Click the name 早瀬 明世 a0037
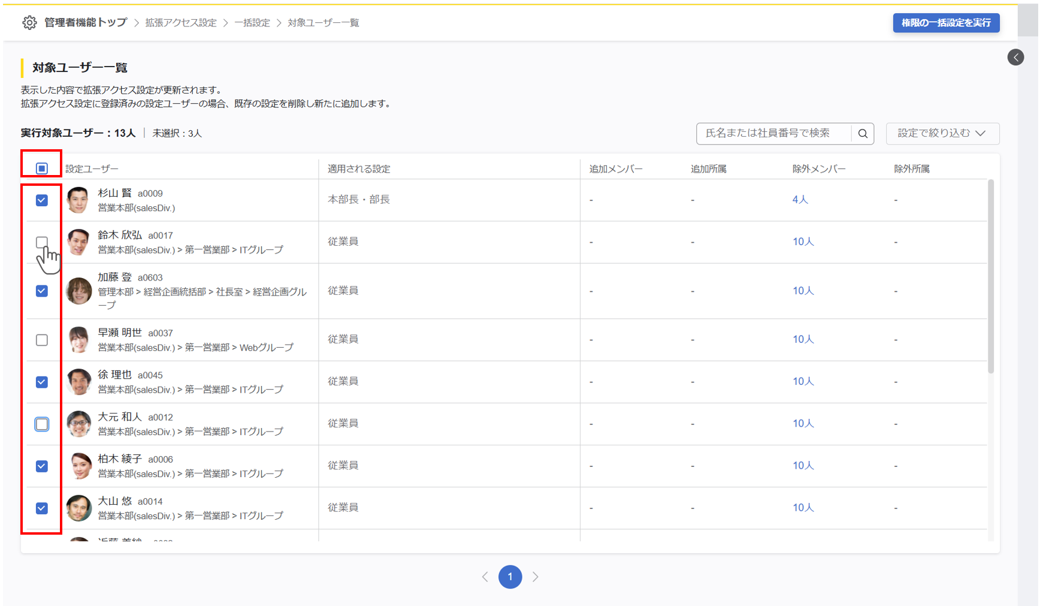This screenshot has height=606, width=1040. click(135, 333)
